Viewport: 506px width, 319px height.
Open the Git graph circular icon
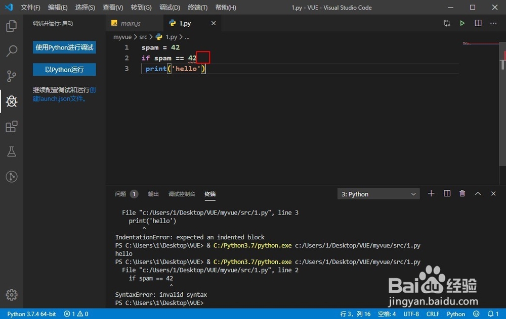(12, 176)
